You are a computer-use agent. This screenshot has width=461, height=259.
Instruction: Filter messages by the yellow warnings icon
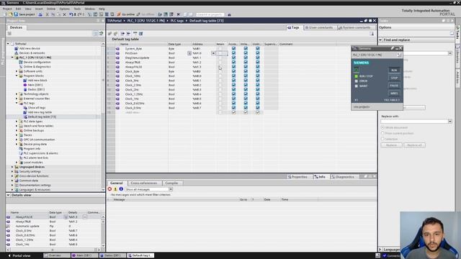(x=115, y=189)
